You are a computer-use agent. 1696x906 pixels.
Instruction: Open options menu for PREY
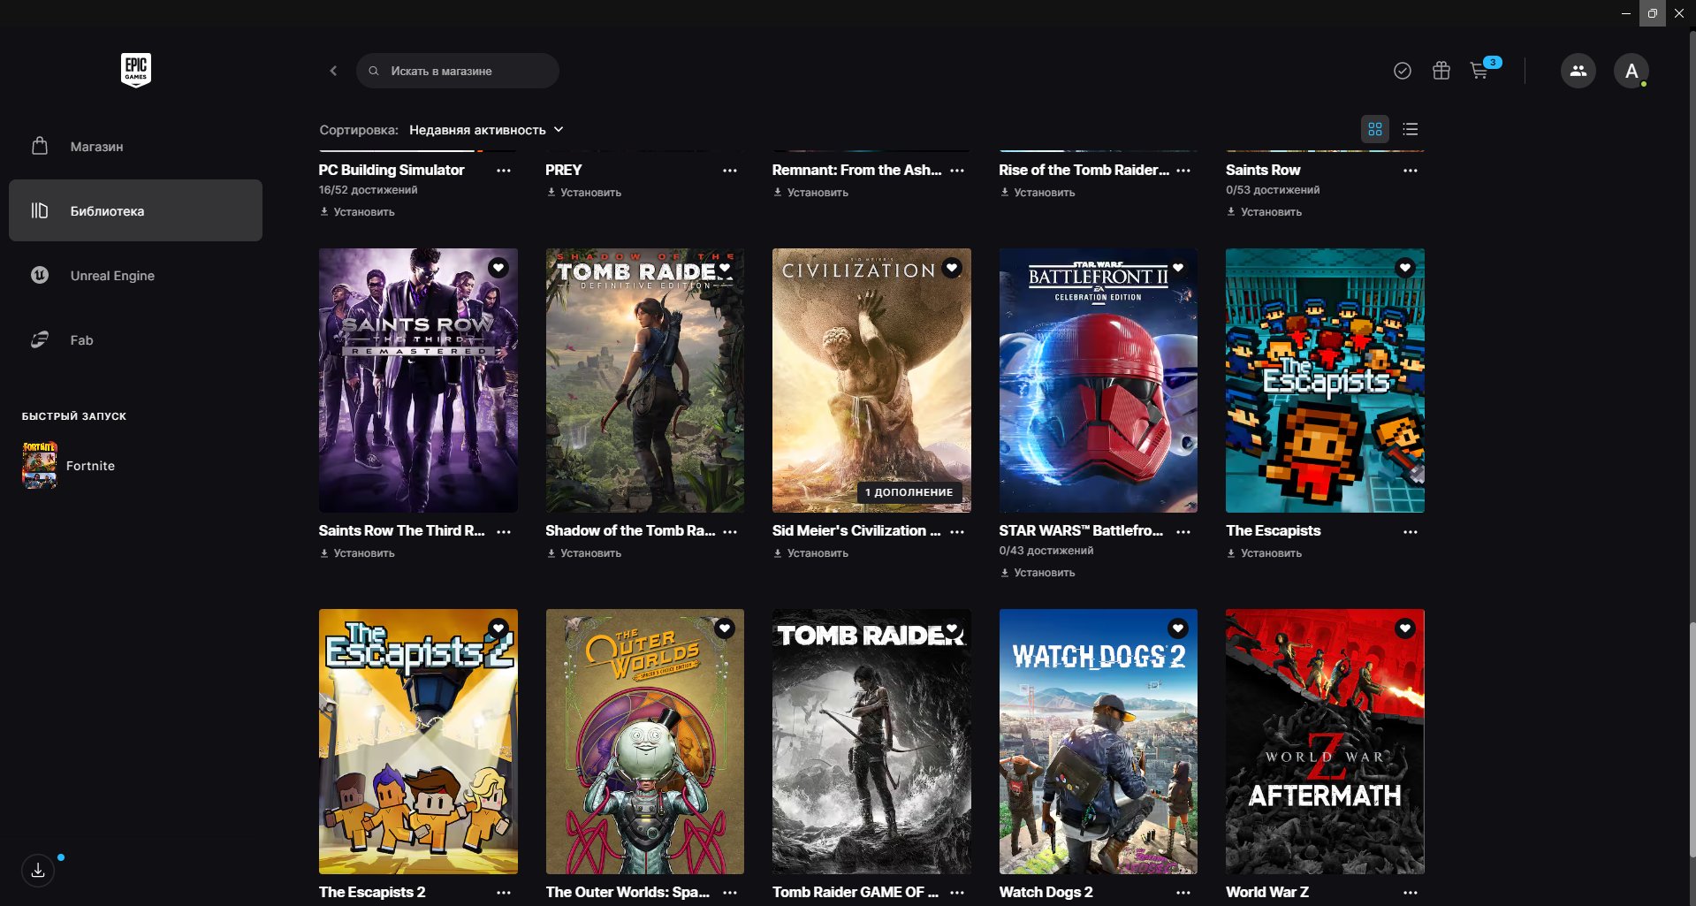[x=729, y=171]
